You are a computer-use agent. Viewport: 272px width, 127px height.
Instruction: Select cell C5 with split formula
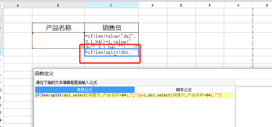pos(111,52)
